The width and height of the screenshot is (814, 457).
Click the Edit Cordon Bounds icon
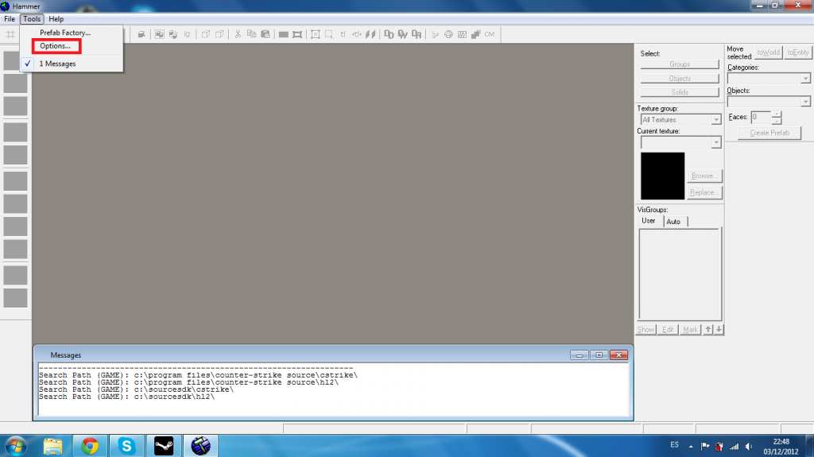coord(297,34)
